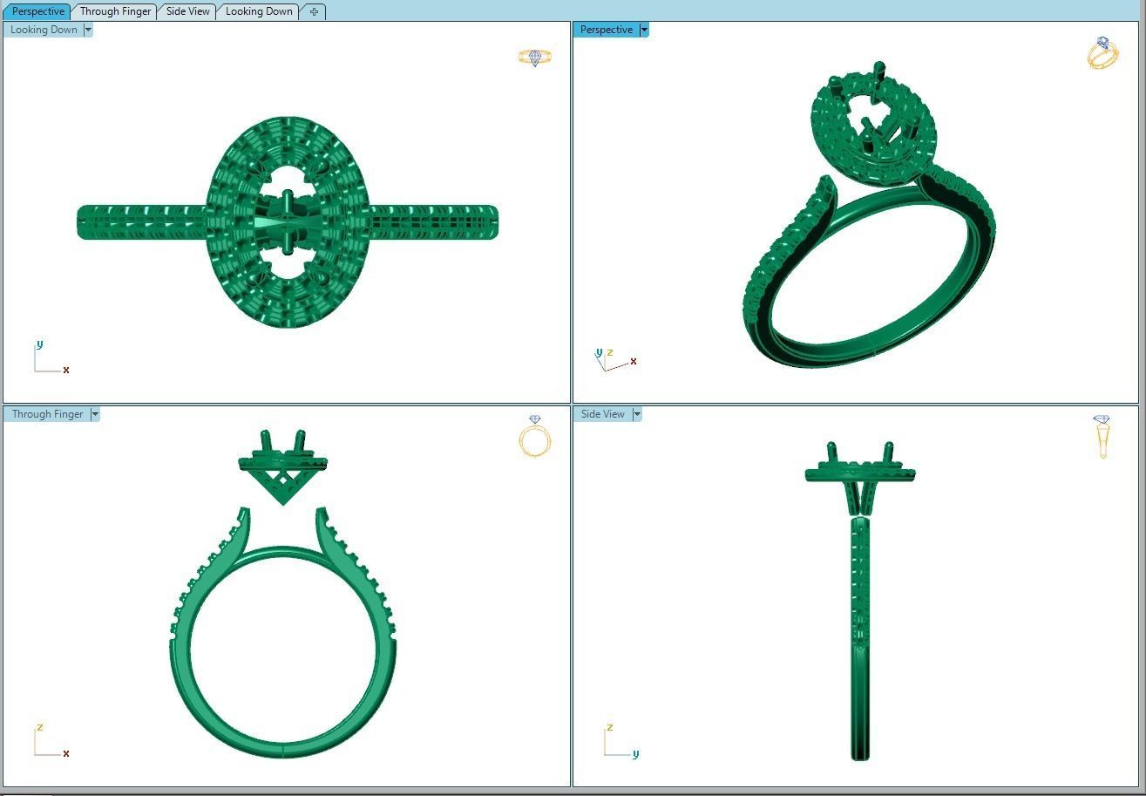Click the front ring icon in Through Finger
Screen dimensions: 1146x796
[x=535, y=436]
